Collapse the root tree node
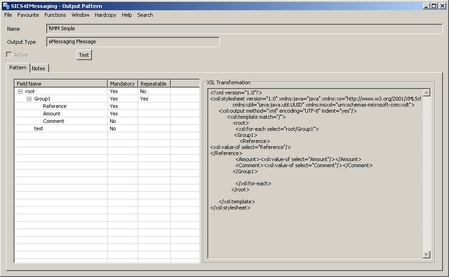The width and height of the screenshot is (449, 277). click(x=20, y=92)
